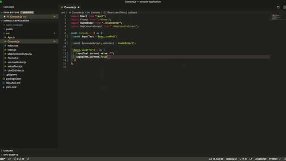286x161 pixels.
Task: Expand the NPM Scripts section
Action: pos(2,155)
